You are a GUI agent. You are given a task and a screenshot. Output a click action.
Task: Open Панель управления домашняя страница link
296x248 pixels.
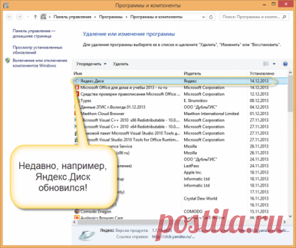(34, 33)
